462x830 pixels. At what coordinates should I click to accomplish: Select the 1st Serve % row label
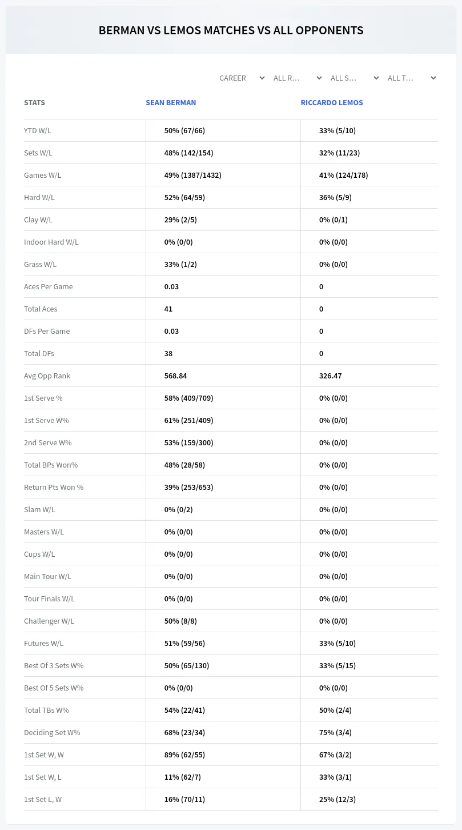(x=43, y=398)
